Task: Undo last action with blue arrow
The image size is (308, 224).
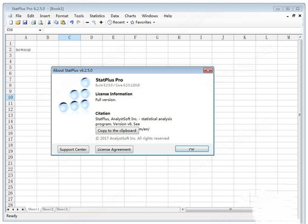Action: pyautogui.click(x=72, y=23)
